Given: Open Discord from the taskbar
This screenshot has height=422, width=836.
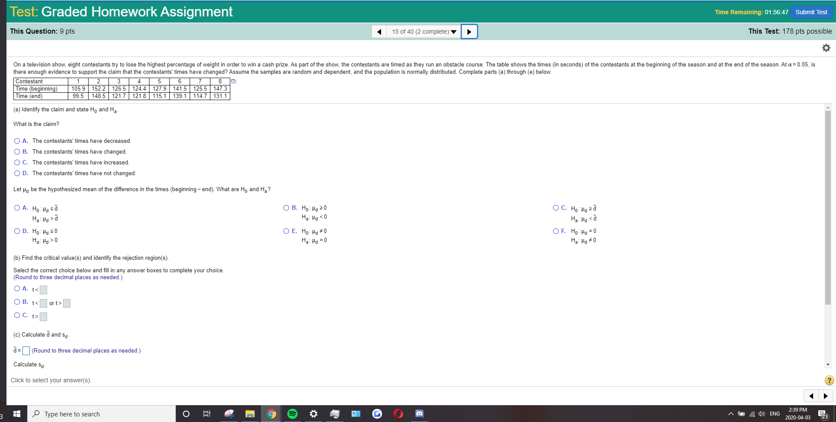Looking at the screenshot, I should point(419,414).
